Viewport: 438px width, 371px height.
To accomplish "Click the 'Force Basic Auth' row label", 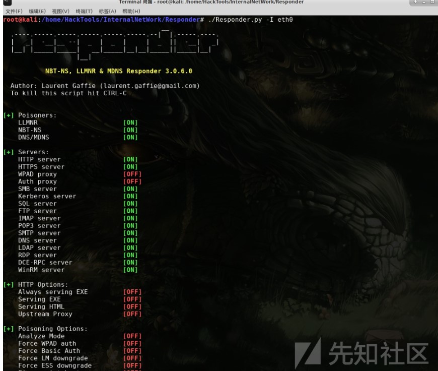I will [49, 351].
